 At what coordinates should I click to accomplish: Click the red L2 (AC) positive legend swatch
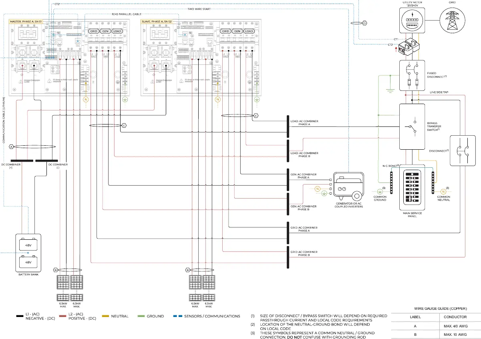click(x=62, y=316)
